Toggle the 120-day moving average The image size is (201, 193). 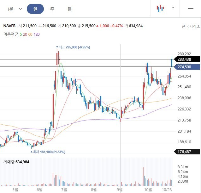(x=37, y=34)
